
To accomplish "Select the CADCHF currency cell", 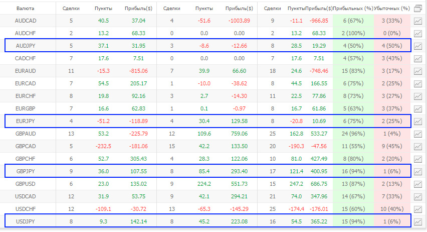I will [26, 58].
